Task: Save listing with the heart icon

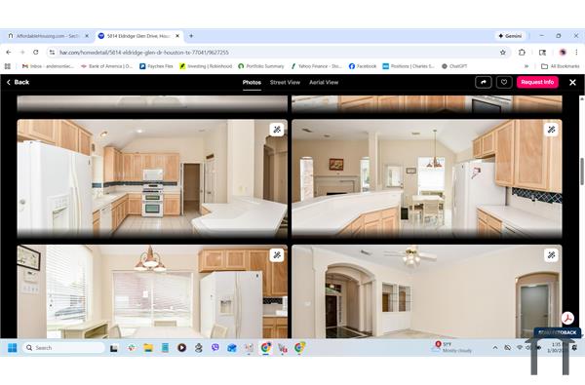Action: (504, 82)
